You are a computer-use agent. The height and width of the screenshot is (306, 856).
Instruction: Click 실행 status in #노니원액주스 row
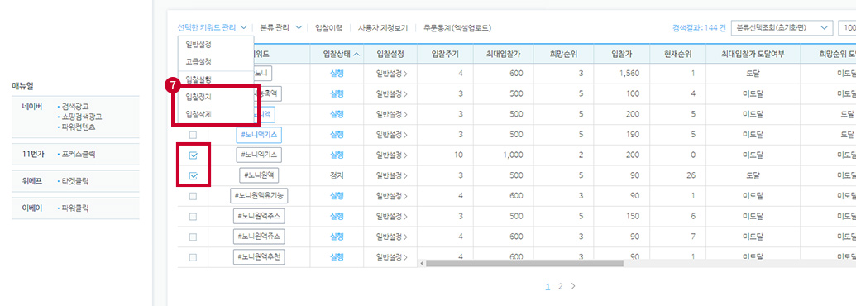point(337,217)
